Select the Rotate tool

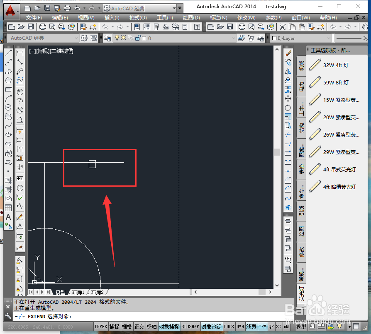(288, 108)
